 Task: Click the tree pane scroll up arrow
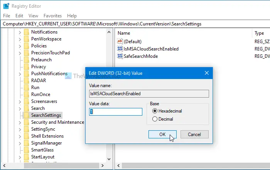click(x=109, y=32)
